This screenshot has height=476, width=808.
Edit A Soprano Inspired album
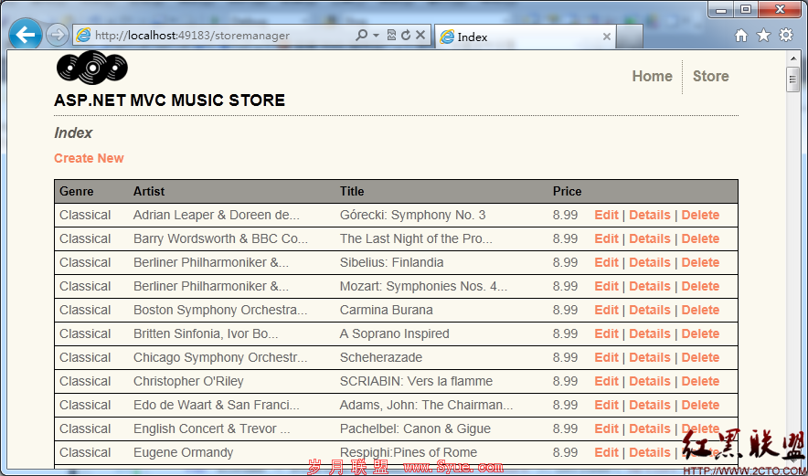[606, 333]
